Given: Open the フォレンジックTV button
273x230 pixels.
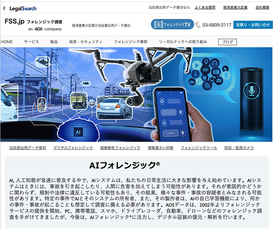Looking at the screenshot, I should point(172,25).
